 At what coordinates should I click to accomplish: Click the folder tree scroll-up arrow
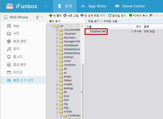(x=82, y=26)
